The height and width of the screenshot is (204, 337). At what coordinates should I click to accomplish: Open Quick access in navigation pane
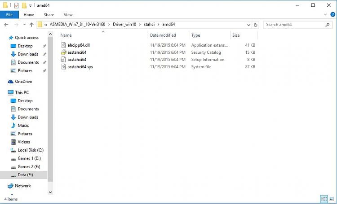(27, 38)
